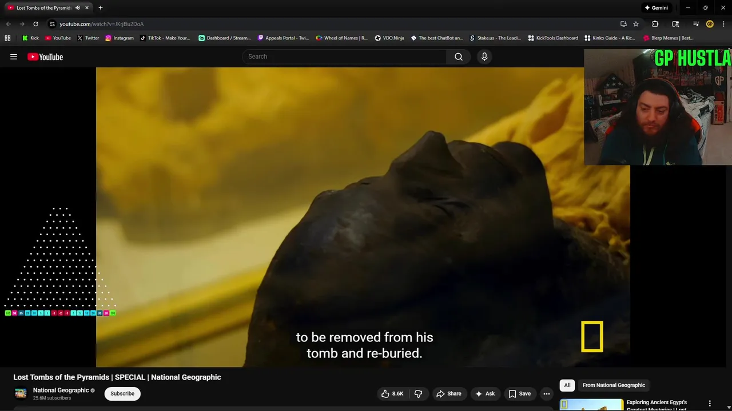Open Chrome profile avatar
732x411 pixels.
point(710,24)
